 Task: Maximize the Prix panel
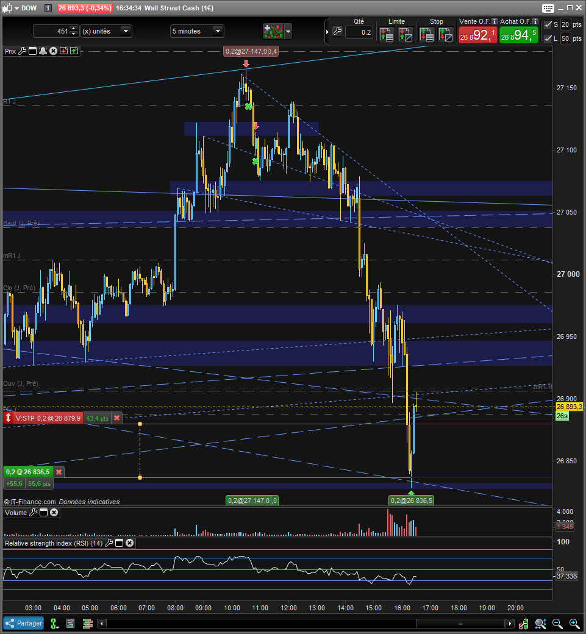33,51
